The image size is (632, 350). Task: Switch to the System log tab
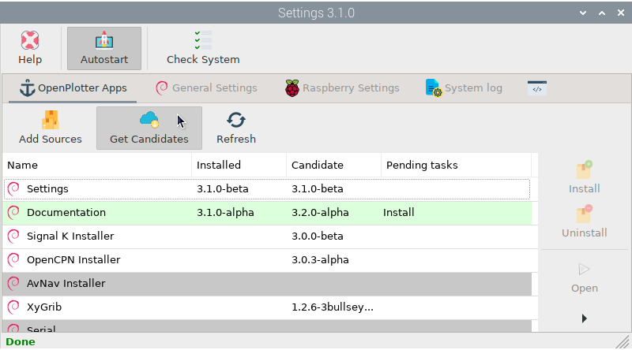pos(464,88)
